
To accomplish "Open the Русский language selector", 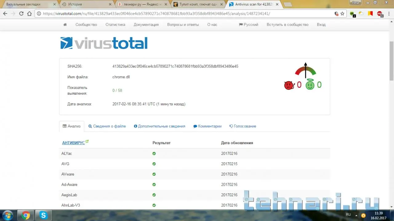I will pos(249,25).
